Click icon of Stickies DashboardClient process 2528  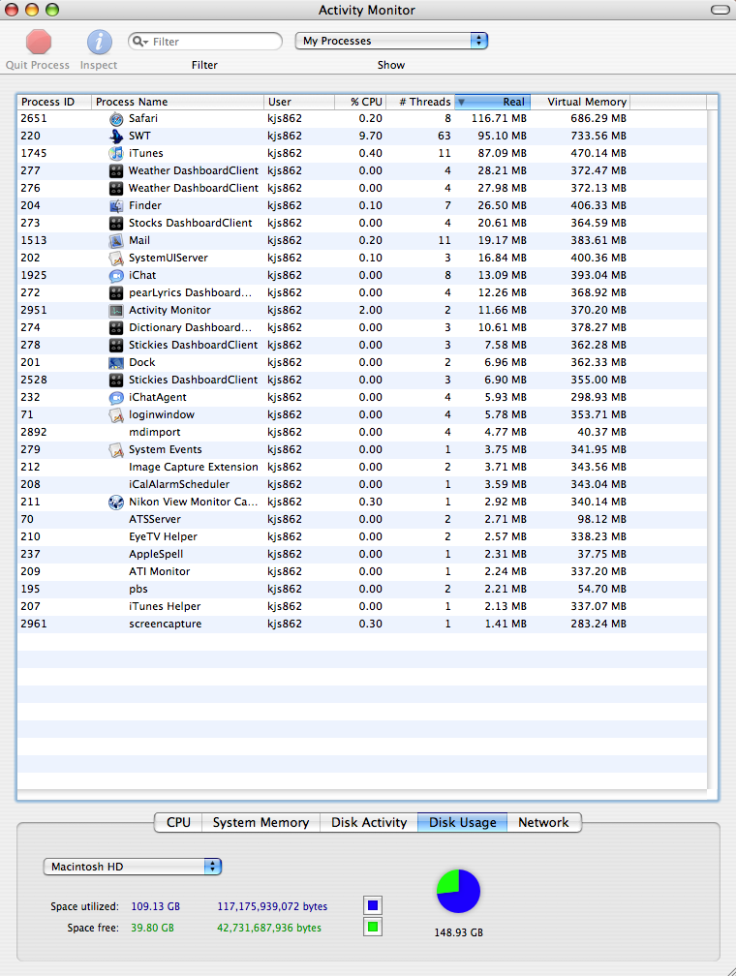point(116,381)
